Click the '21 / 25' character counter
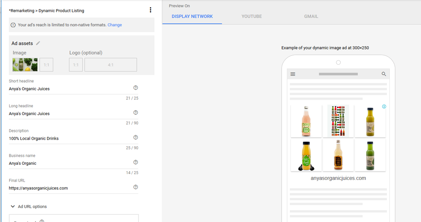421x222 pixels. 132,98
